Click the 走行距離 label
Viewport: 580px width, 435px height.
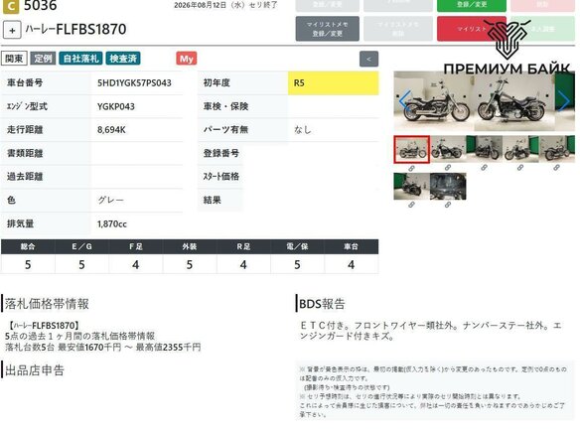pyautogui.click(x=25, y=130)
